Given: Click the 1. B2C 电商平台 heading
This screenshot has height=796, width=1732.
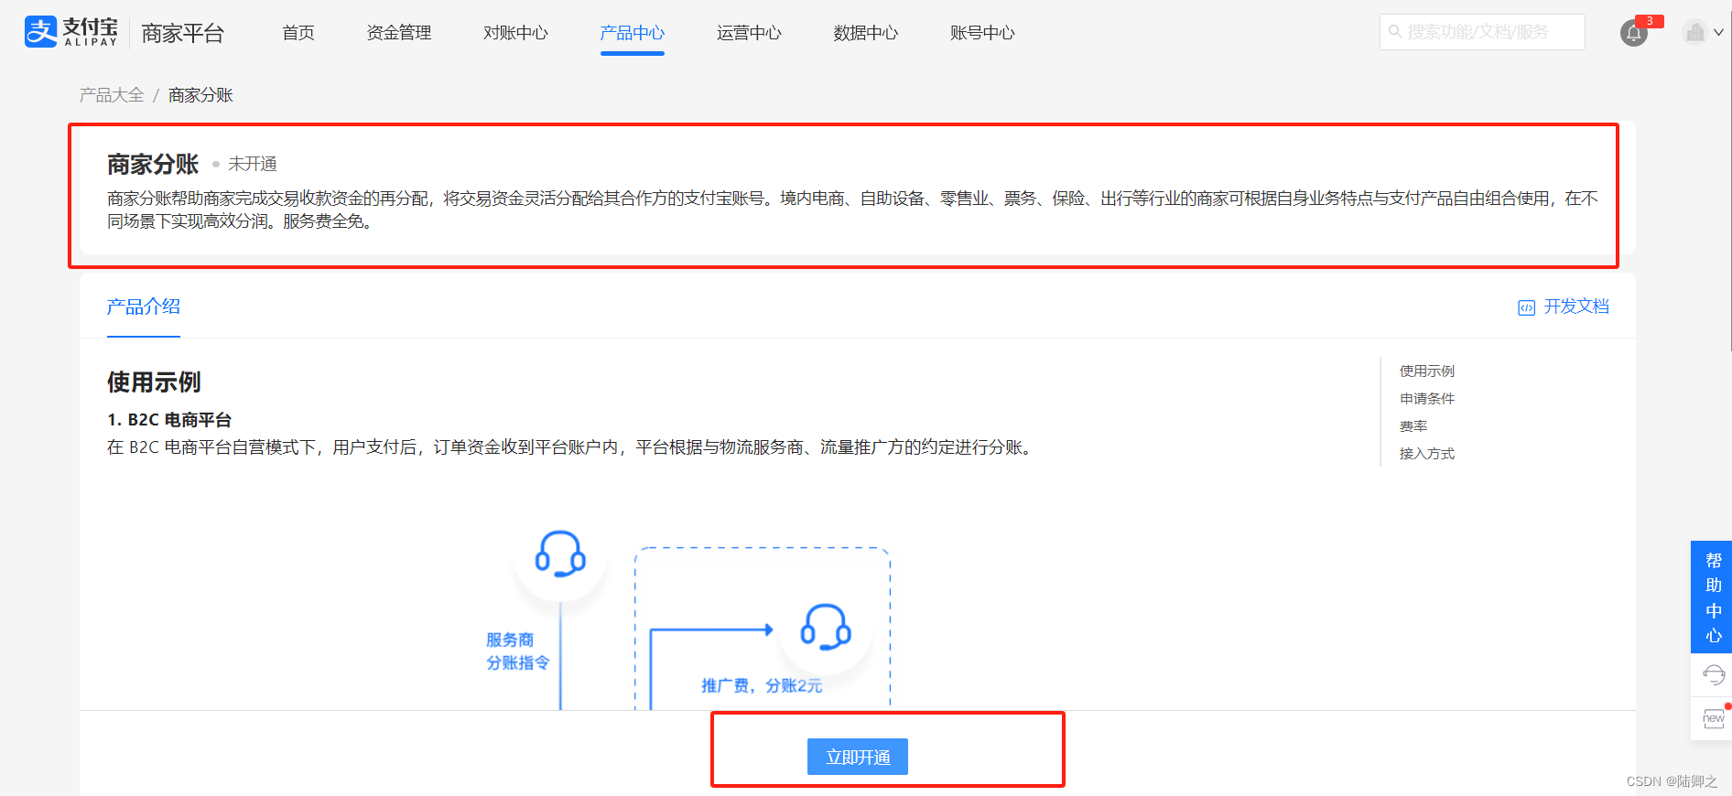Looking at the screenshot, I should (169, 420).
